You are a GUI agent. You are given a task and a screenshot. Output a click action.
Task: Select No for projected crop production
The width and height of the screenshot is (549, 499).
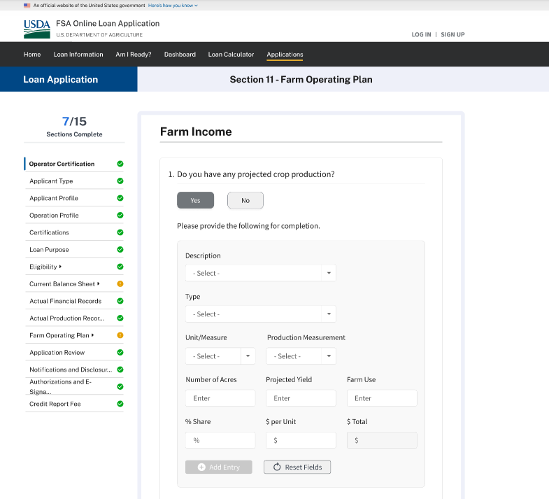click(245, 201)
